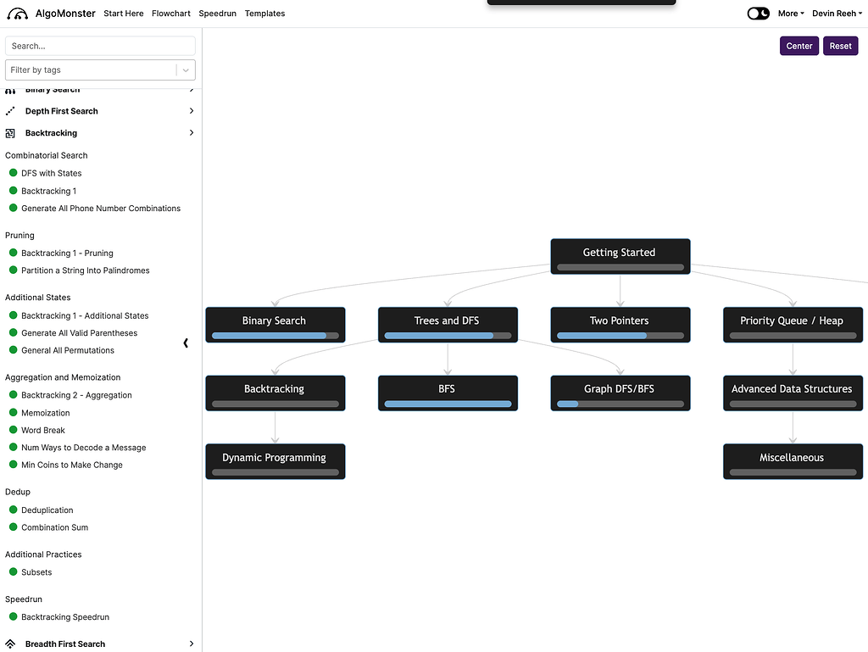Click green status dot beside Word Break
The width and height of the screenshot is (868, 652).
click(x=13, y=431)
